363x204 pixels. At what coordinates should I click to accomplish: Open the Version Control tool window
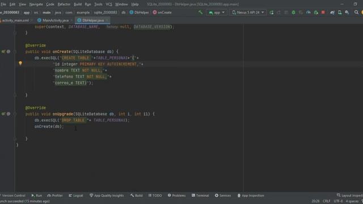pos(14,195)
